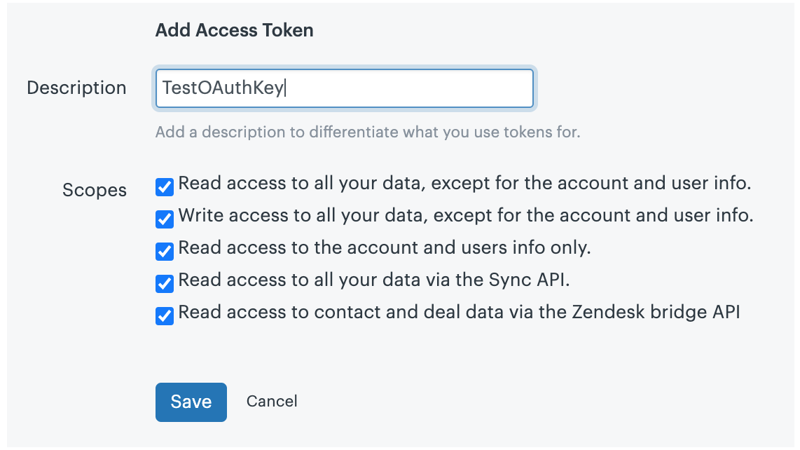Disable the Sync API read access checkbox
Screen dimensions: 800x450
tap(165, 283)
